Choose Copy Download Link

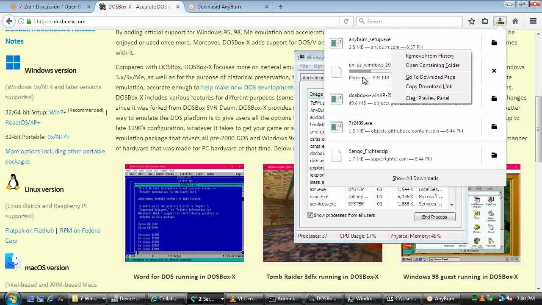click(429, 86)
